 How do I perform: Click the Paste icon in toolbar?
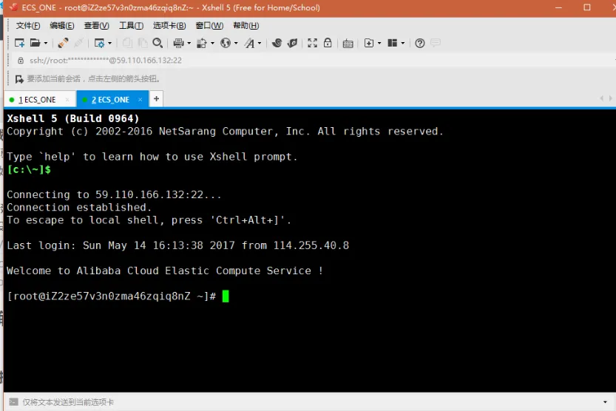point(143,43)
